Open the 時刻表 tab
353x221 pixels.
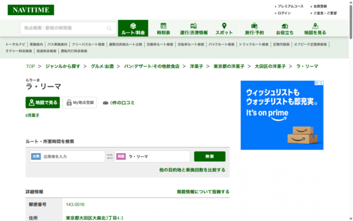tap(164, 29)
